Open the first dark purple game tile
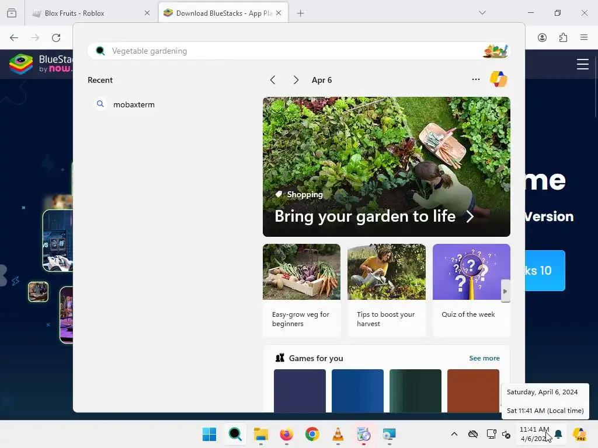This screenshot has width=598, height=448. 300,390
